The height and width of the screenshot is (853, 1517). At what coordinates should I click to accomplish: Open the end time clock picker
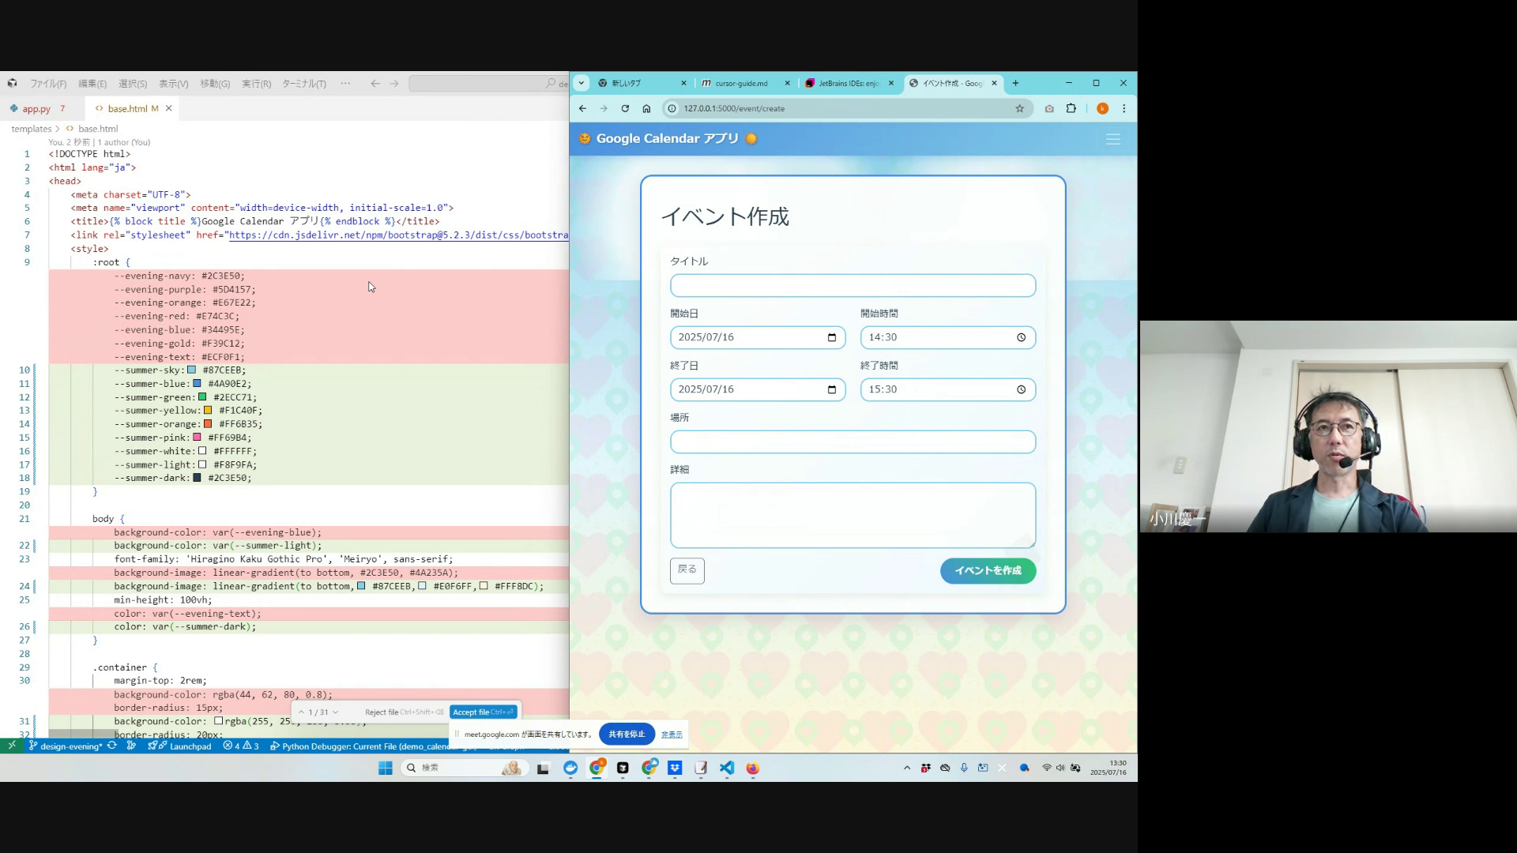tap(1021, 389)
